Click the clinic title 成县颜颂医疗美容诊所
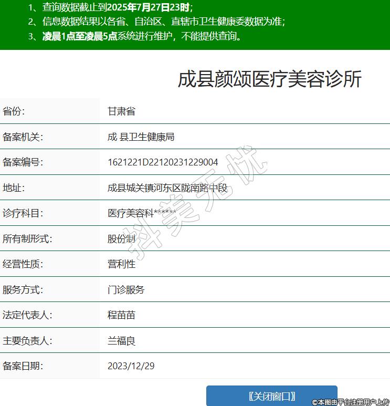The height and width of the screenshot is (406, 390). (270, 79)
